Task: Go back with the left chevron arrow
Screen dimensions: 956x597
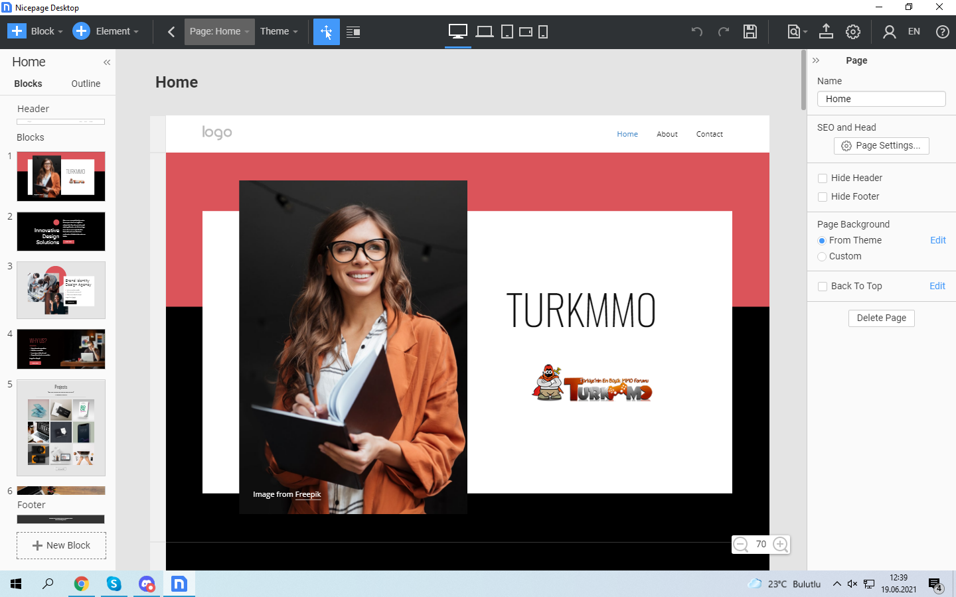Action: coord(171,32)
